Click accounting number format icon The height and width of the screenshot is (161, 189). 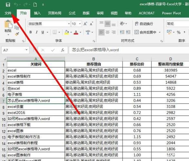169,32
